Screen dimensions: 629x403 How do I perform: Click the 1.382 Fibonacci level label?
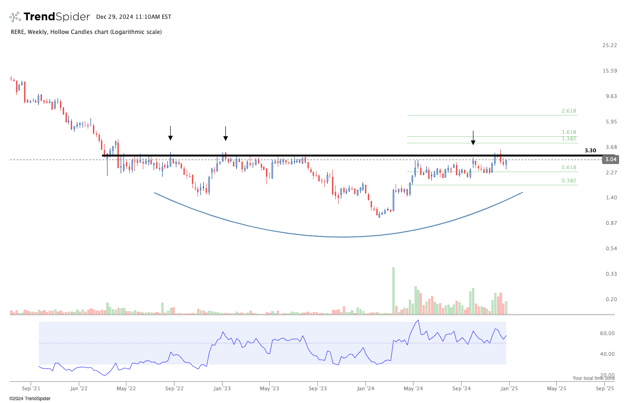pos(569,139)
